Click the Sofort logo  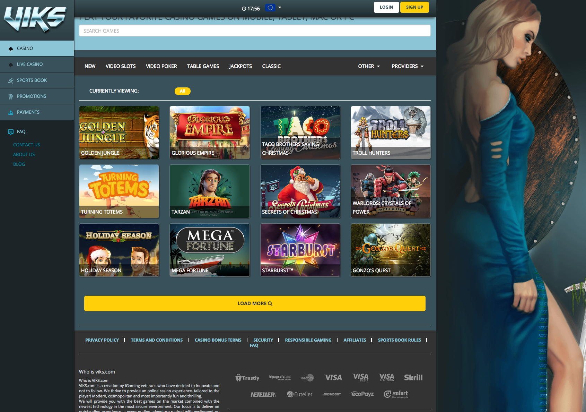pyautogui.click(x=396, y=394)
